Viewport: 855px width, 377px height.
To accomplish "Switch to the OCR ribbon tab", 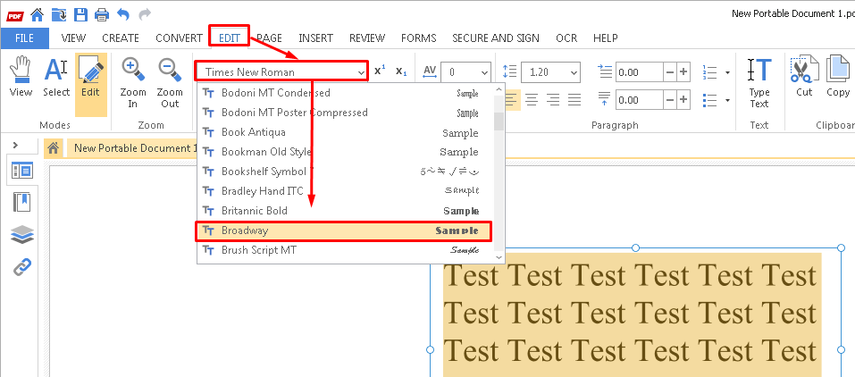I will click(x=566, y=38).
